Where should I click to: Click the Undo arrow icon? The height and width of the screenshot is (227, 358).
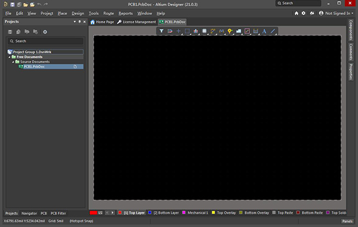(x=39, y=4)
